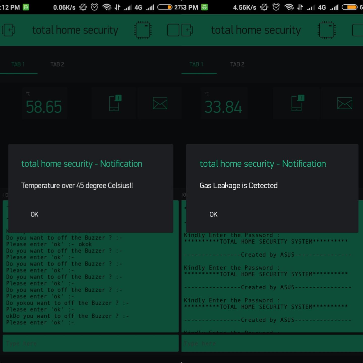Tap the Wi-Fi icon in left status bar

click(x=107, y=7)
